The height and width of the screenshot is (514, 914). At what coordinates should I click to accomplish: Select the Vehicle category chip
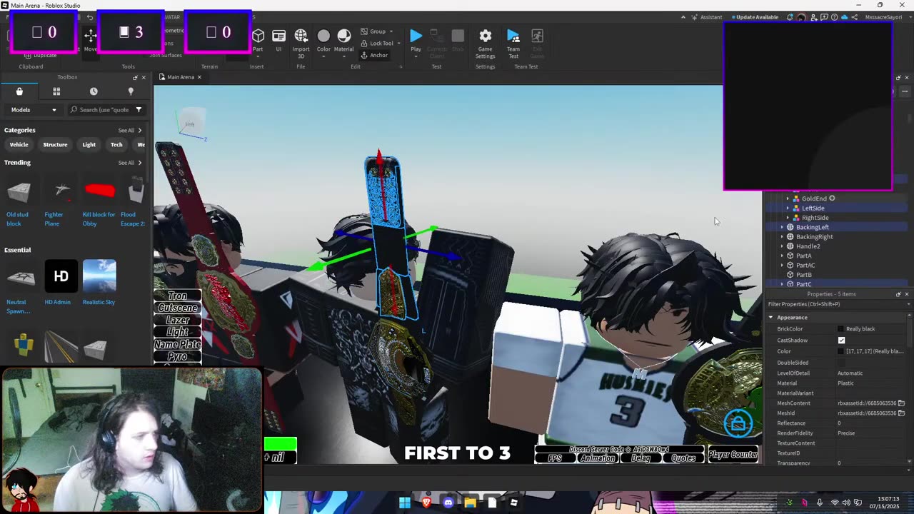click(x=19, y=144)
